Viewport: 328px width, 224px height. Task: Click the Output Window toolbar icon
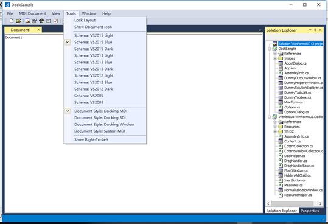pos(49,21)
